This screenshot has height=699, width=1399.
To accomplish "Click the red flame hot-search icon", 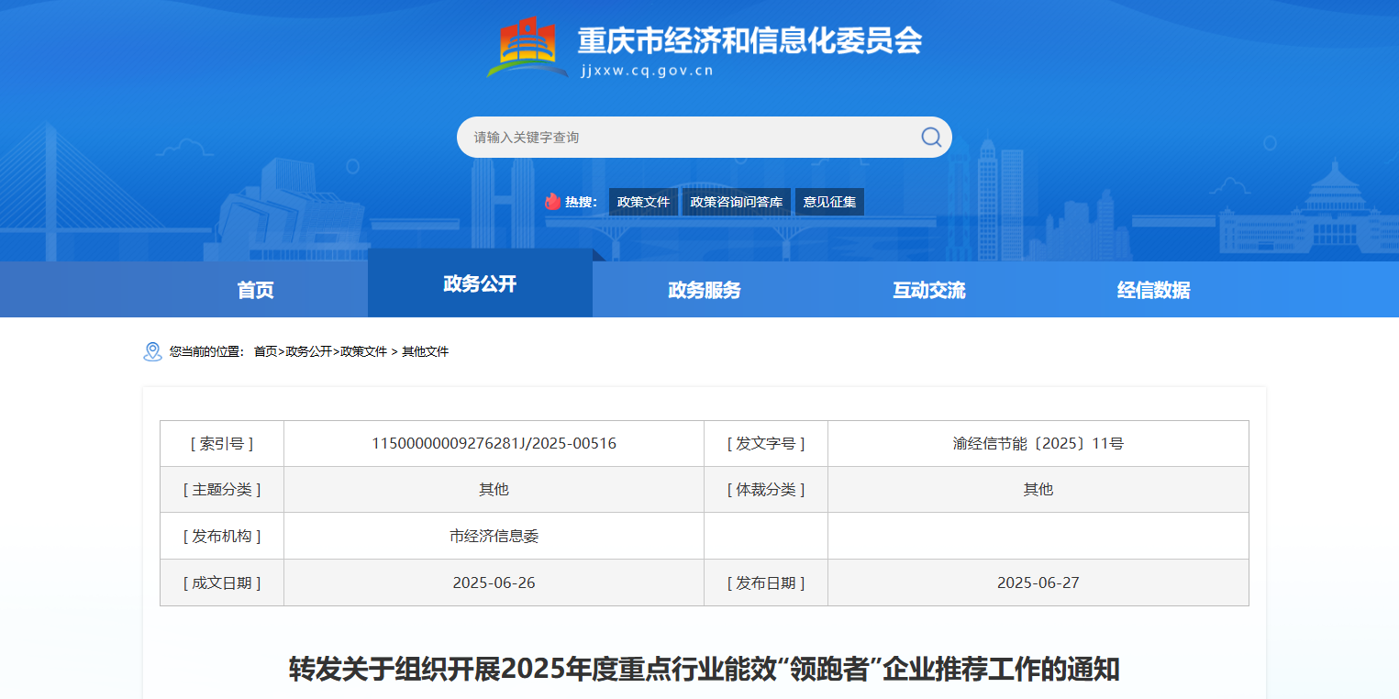I will point(552,202).
